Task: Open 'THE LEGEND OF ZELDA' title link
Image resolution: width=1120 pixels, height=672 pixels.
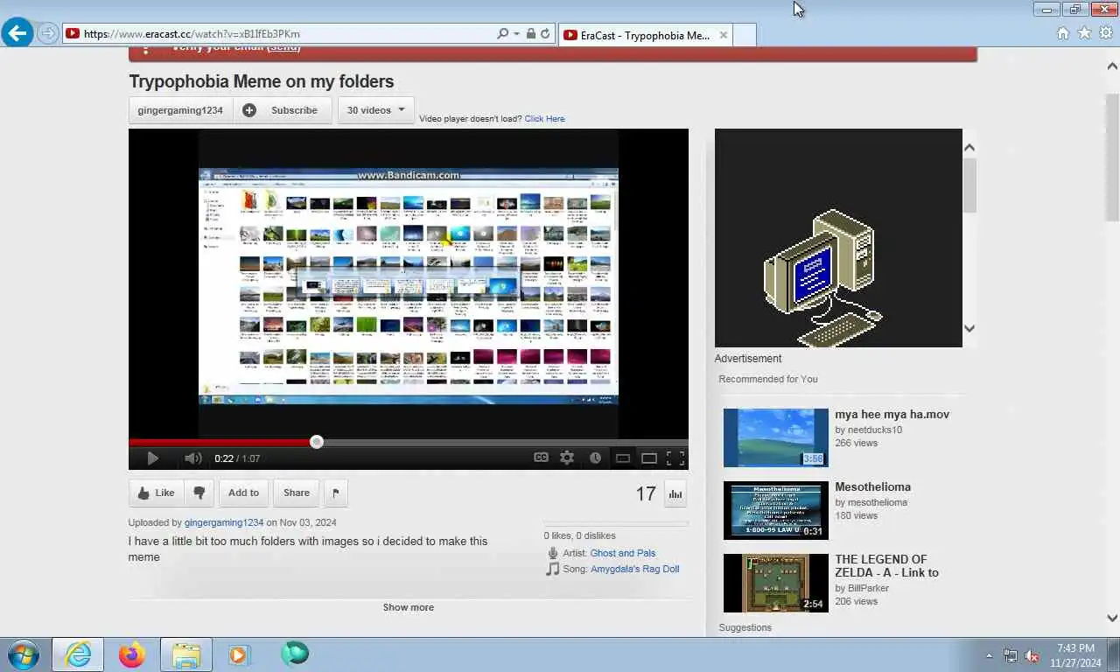Action: (x=886, y=566)
